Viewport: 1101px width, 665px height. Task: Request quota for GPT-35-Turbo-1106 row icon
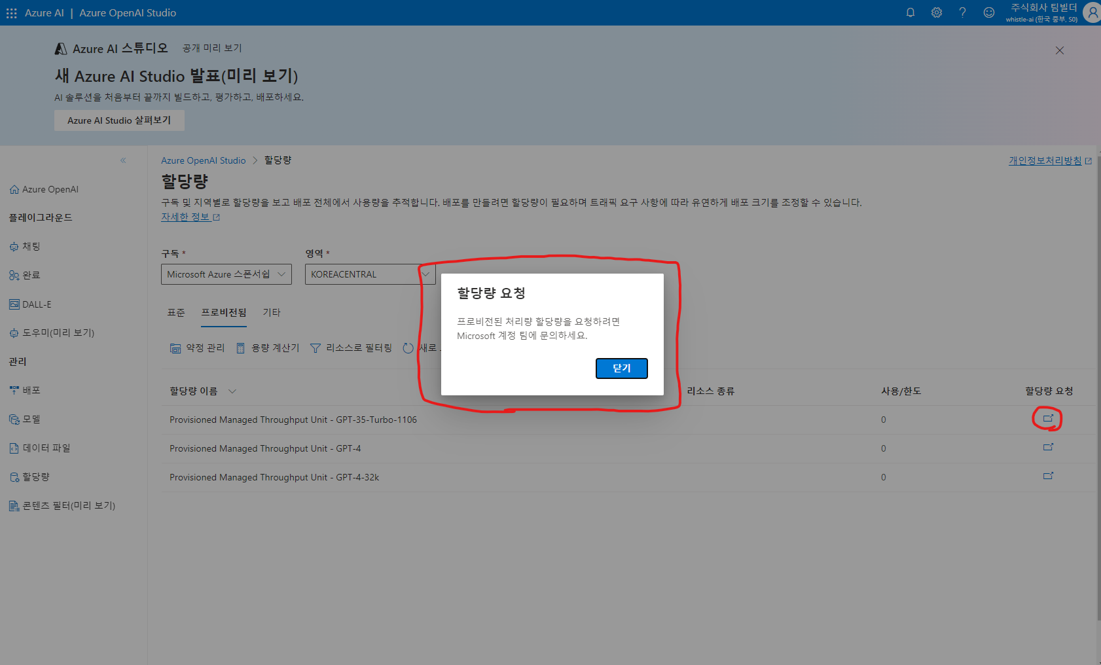pos(1048,418)
